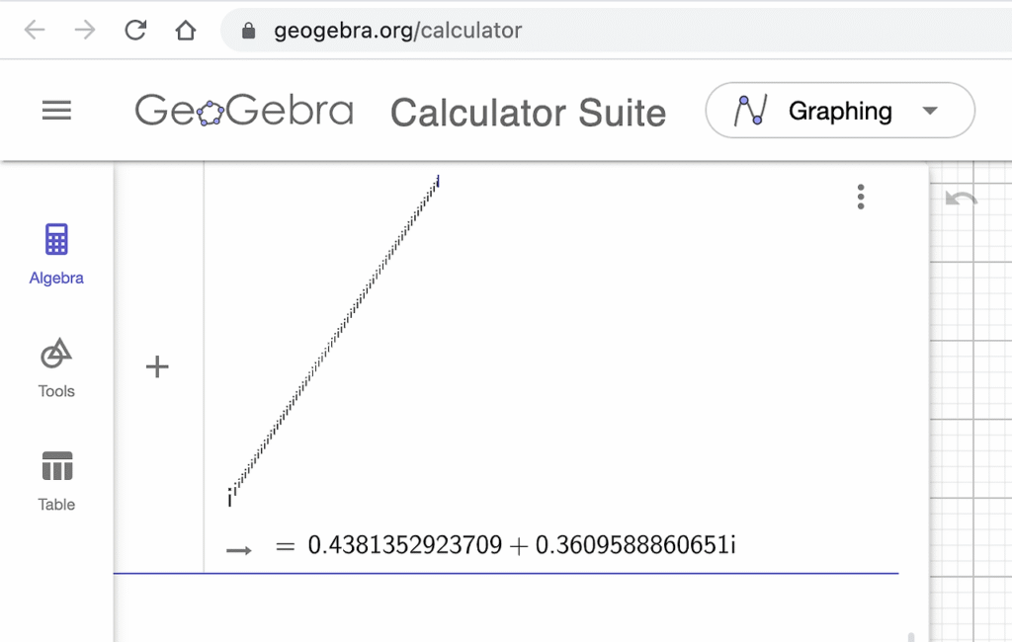Click the nested power tower expression
The width and height of the screenshot is (1012, 642).
coord(334,336)
